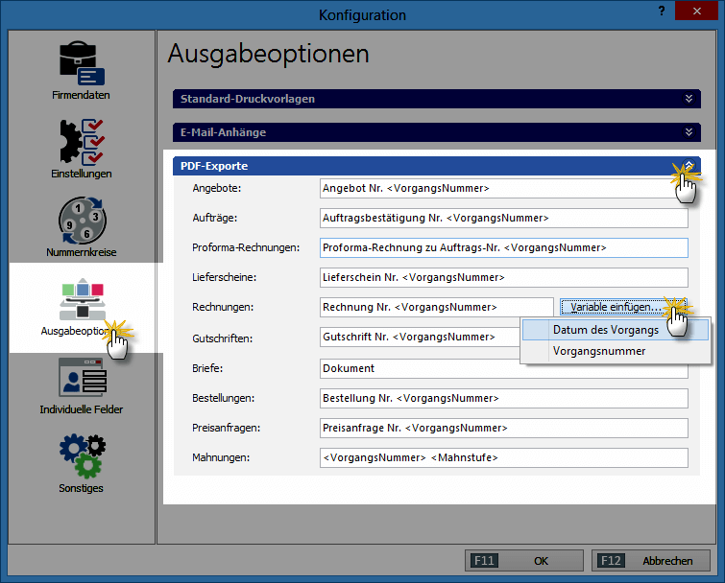The height and width of the screenshot is (583, 725).
Task: Open the Sonstiges gears icon
Action: click(81, 456)
